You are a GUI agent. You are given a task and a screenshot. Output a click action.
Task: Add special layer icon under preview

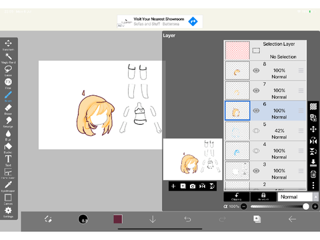(183, 186)
